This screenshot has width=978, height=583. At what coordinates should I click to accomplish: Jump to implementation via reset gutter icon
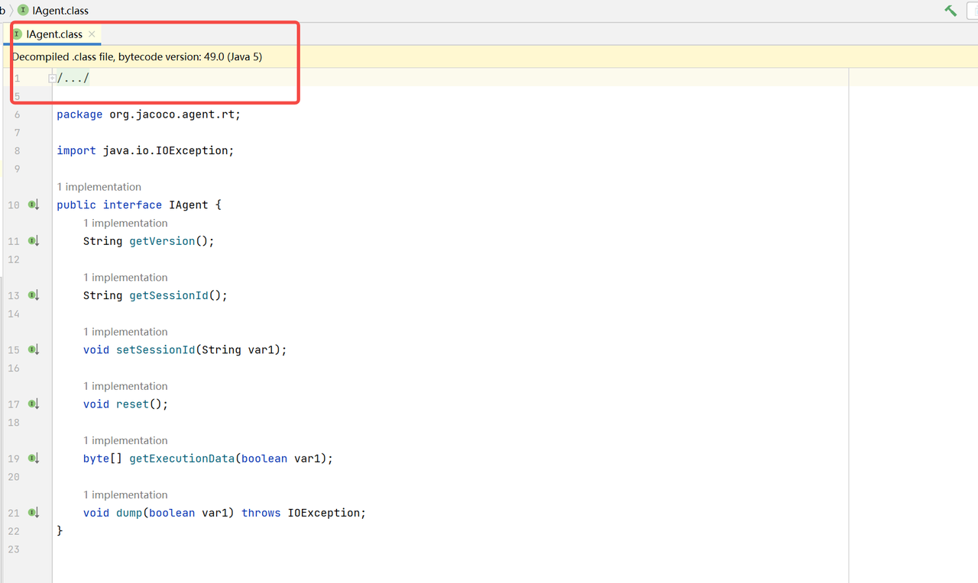[33, 404]
